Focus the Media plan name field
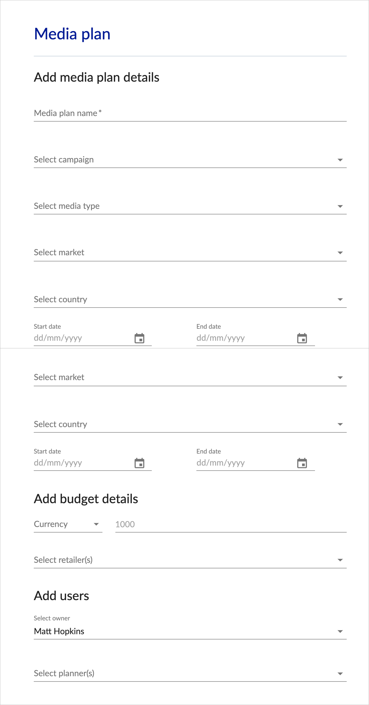The image size is (369, 705). (x=190, y=113)
